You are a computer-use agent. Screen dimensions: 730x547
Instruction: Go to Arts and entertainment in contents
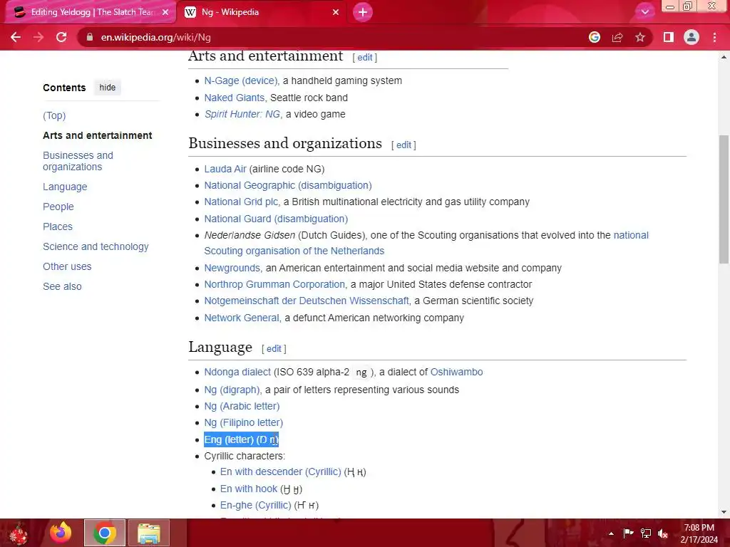97,135
